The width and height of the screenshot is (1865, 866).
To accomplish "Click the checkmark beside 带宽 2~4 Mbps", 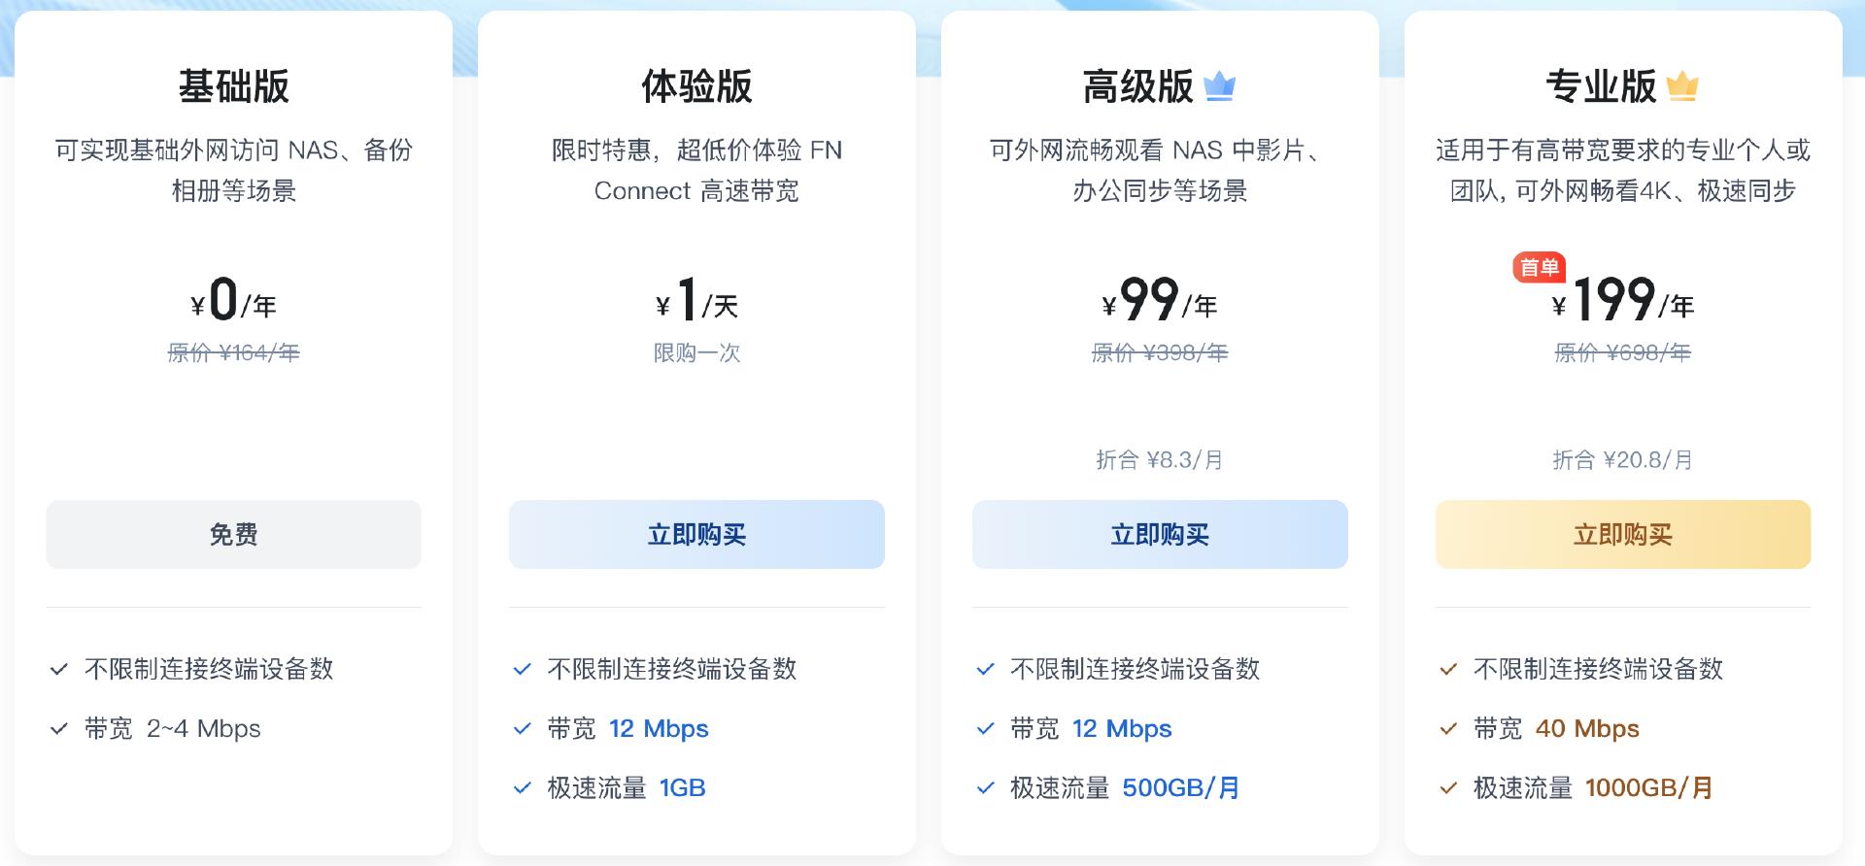I will [59, 728].
